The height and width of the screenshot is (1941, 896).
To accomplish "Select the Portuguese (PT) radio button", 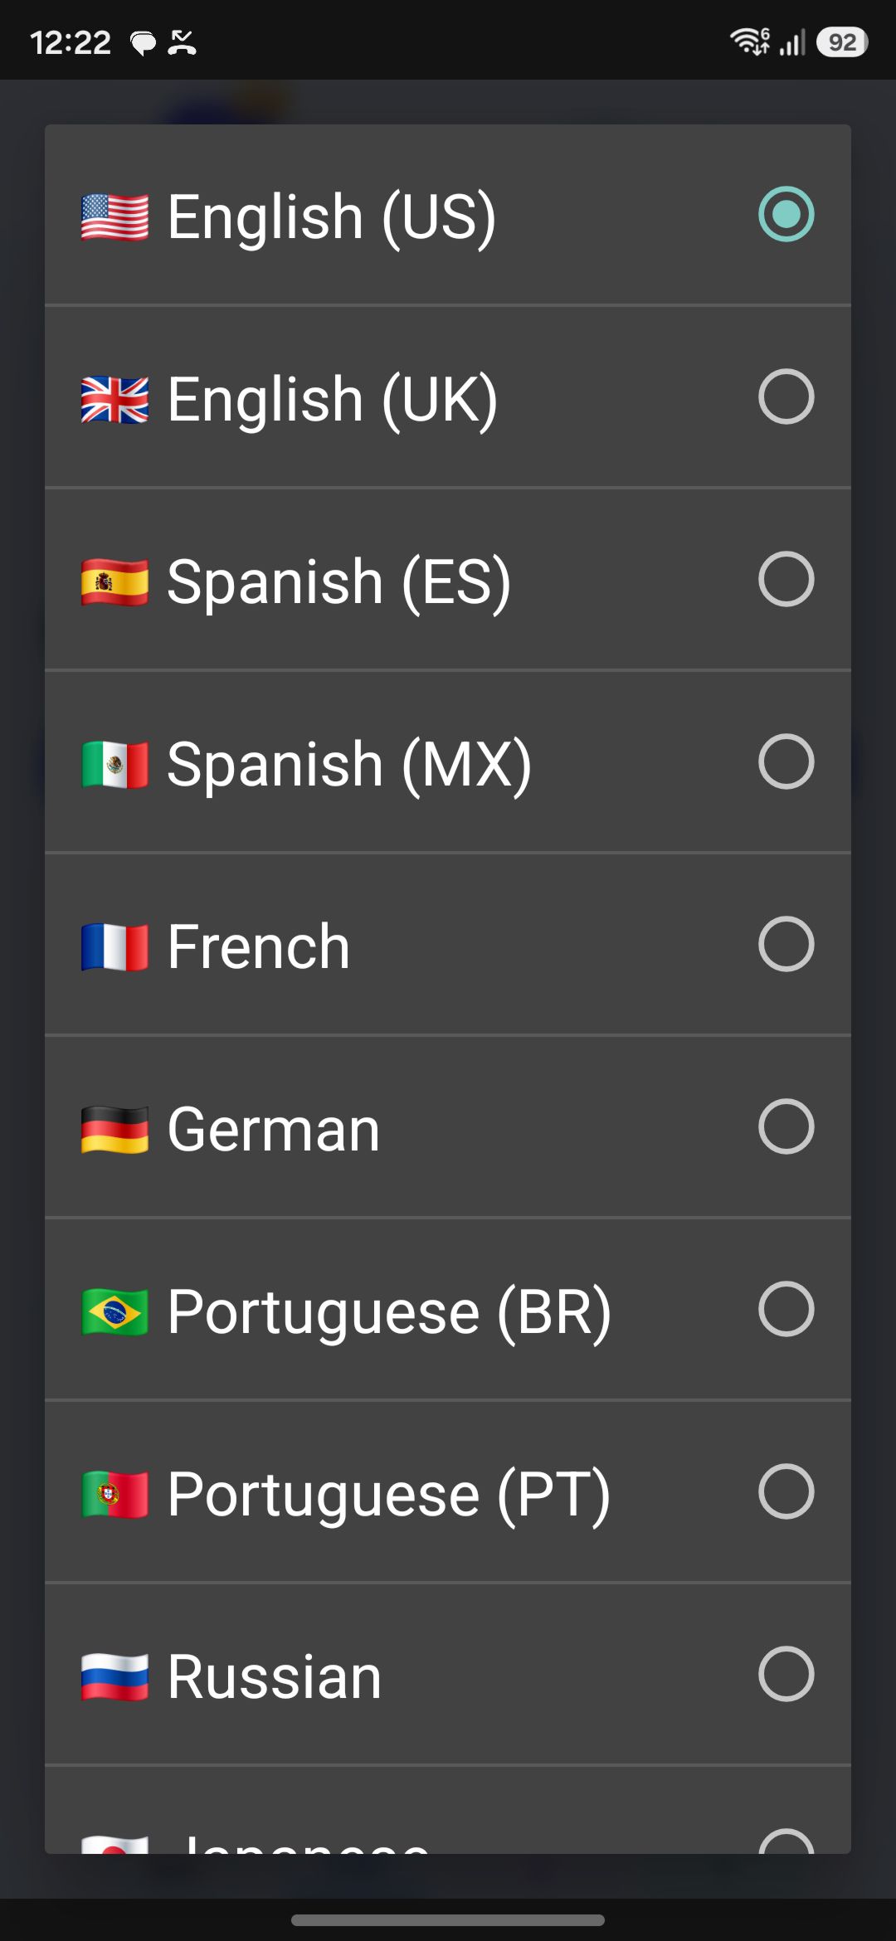I will [x=786, y=1491].
